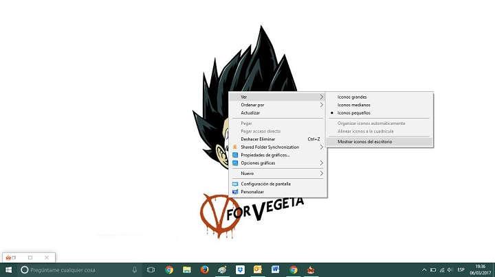Image resolution: width=495 pixels, height=277 pixels.
Task: Open Firefox from the taskbar
Action: (204, 269)
